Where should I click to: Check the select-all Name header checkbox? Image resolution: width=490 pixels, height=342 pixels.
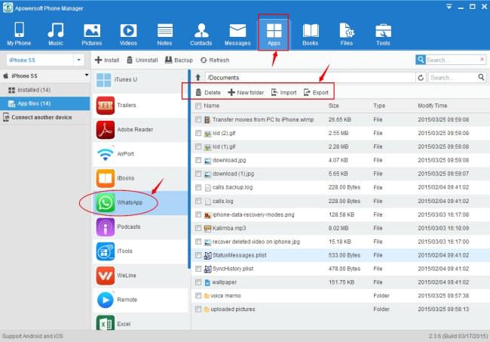tap(198, 106)
